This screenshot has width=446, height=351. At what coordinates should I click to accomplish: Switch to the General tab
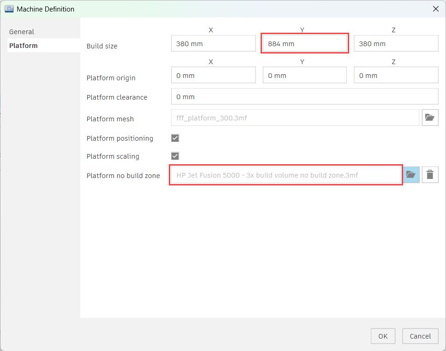coord(22,32)
